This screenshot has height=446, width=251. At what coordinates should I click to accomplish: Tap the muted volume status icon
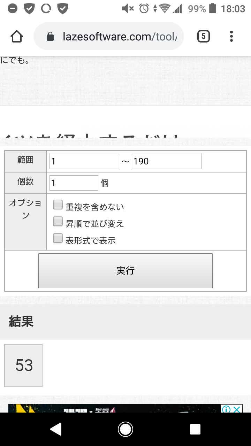128,9
